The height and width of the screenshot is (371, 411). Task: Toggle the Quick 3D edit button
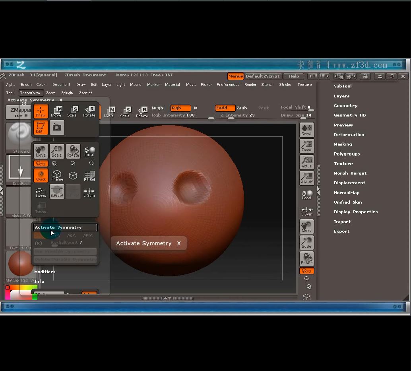click(x=41, y=175)
